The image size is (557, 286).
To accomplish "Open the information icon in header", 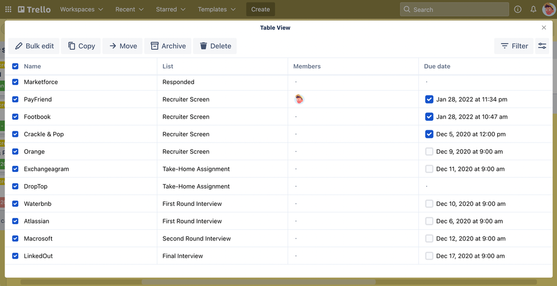I will coord(517,9).
